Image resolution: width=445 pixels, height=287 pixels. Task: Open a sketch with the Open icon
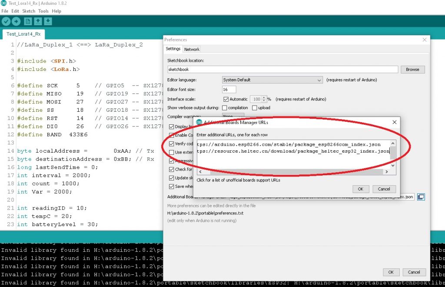coord(38,21)
